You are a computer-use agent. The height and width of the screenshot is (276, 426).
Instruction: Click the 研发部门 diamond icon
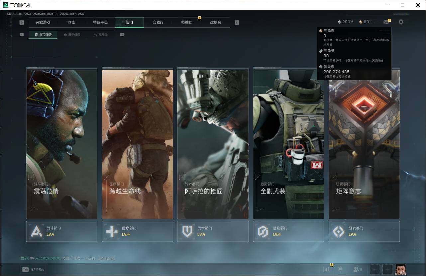point(339,231)
